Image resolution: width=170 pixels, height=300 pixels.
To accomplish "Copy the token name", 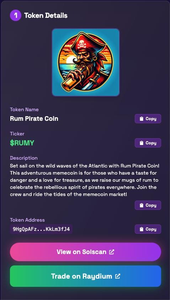I will point(148,119).
